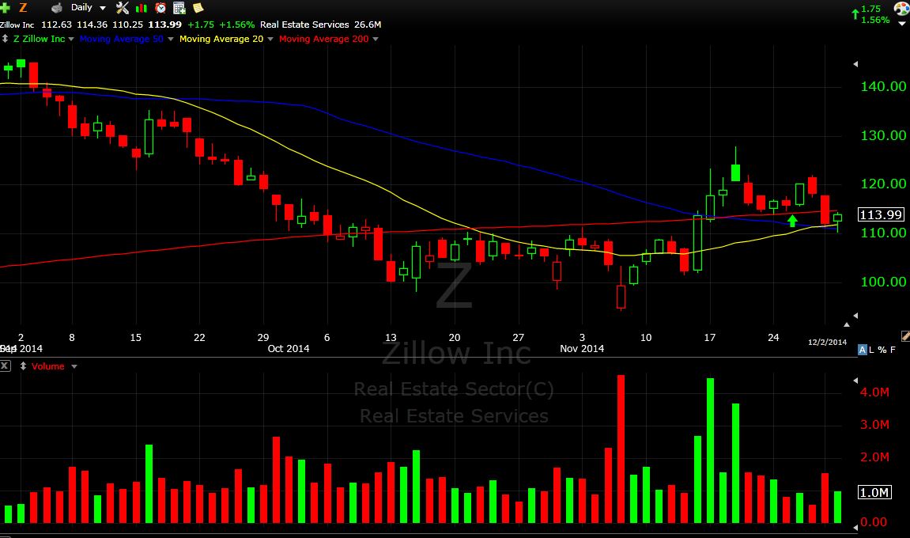Click the gray piggy bank icon

(56, 8)
